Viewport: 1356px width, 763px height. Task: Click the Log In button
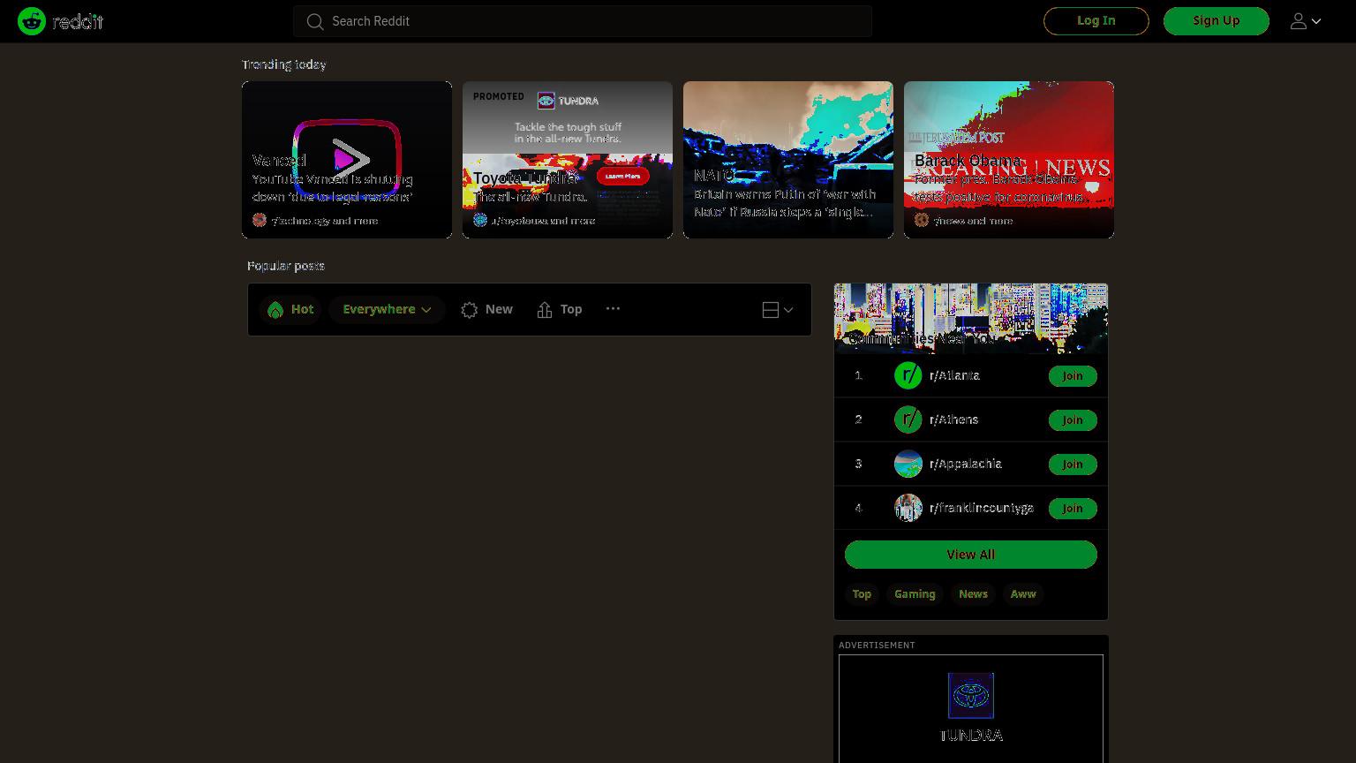(1096, 21)
